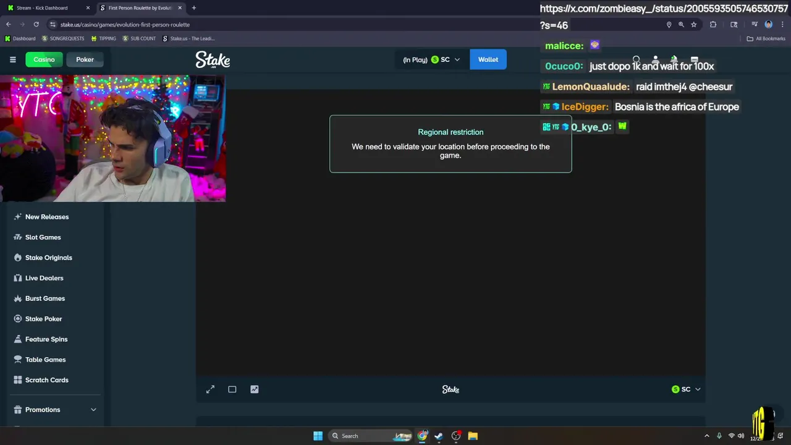Image resolution: width=791 pixels, height=445 pixels.
Task: Open the Chrome profile avatar
Action: (x=769, y=25)
